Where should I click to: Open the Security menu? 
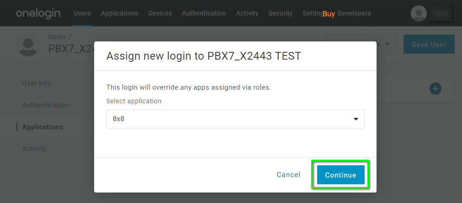tap(281, 13)
